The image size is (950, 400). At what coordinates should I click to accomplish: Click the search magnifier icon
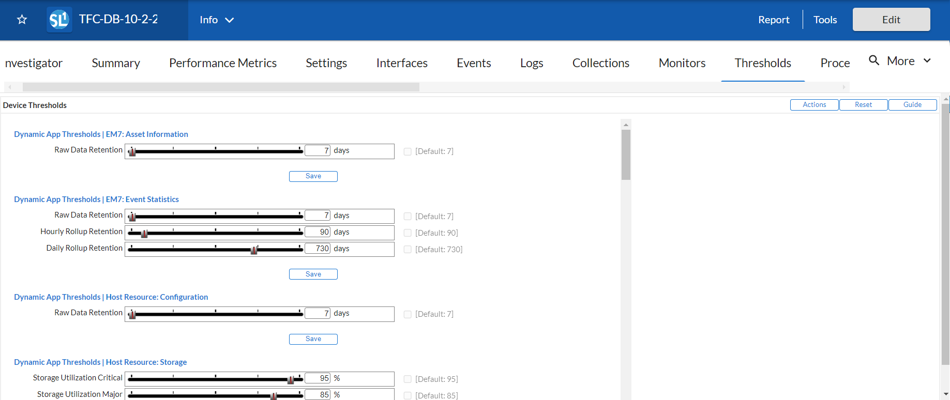[x=873, y=60]
